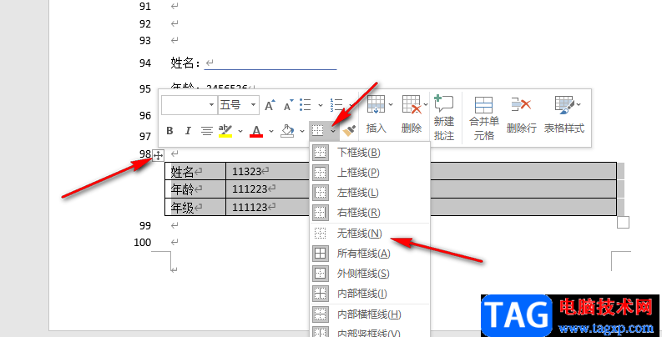Open the 删除 dropdown arrow

425,104
